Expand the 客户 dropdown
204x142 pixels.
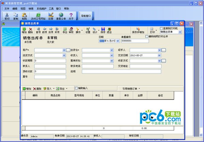tap(64, 50)
